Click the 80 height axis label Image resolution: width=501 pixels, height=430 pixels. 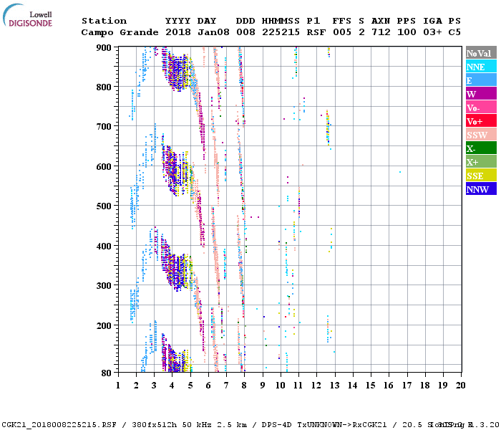point(107,373)
